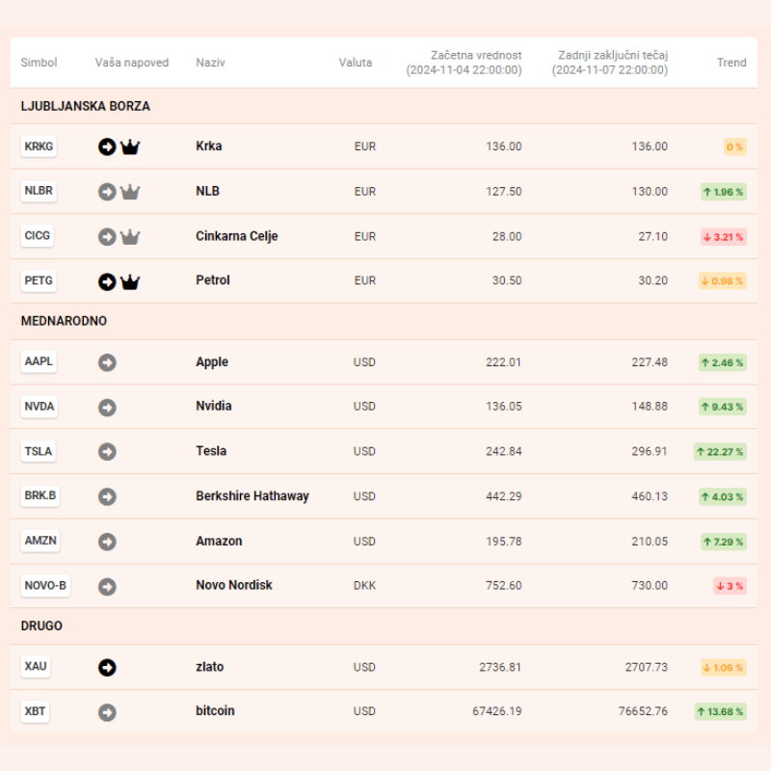The image size is (771, 771).
Task: Select the crown icon for NLB
Action: point(130,192)
